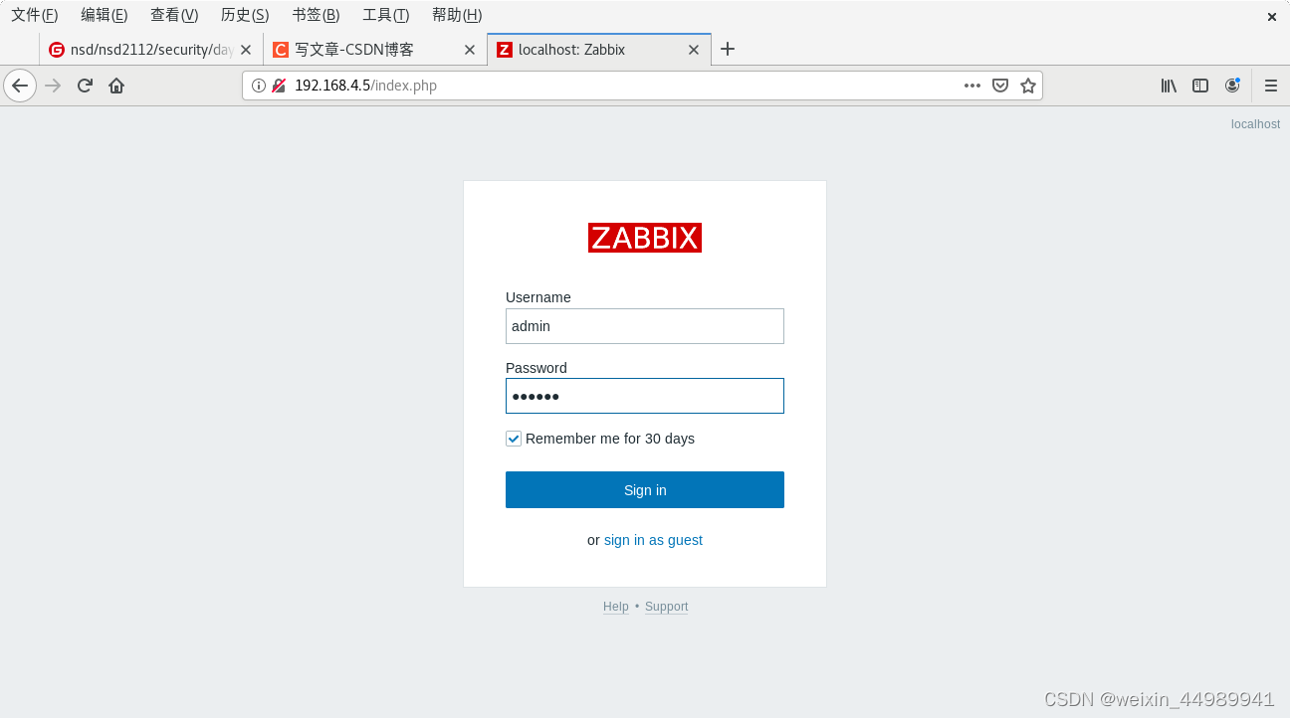Open the 书签(B) menu
The width and height of the screenshot is (1290, 718).
pos(316,15)
